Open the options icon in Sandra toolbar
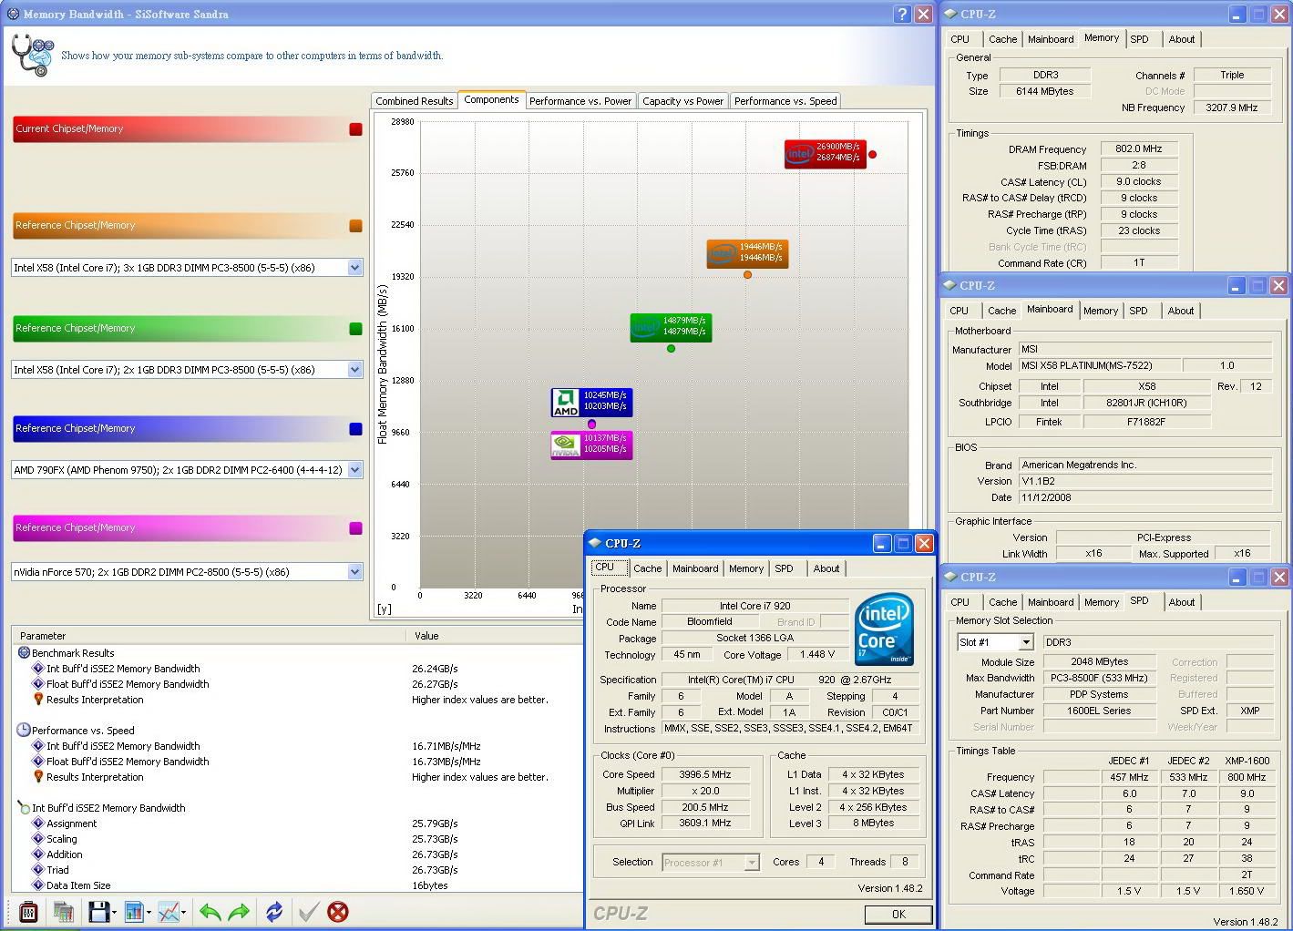 click(x=28, y=911)
